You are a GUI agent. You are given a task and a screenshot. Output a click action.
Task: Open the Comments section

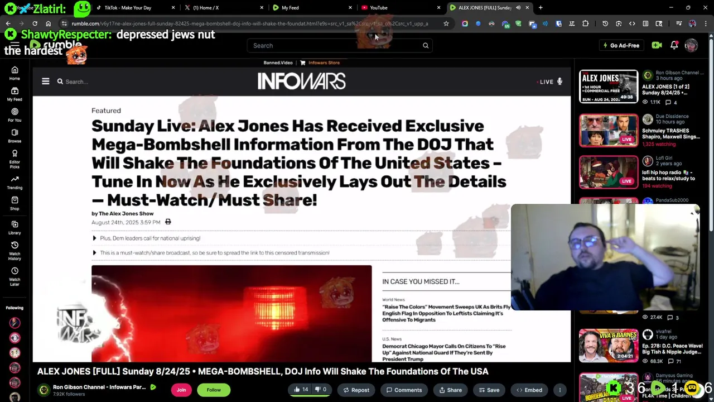coord(404,390)
